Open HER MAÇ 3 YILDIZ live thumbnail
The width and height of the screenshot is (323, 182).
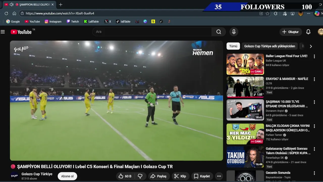(245, 134)
